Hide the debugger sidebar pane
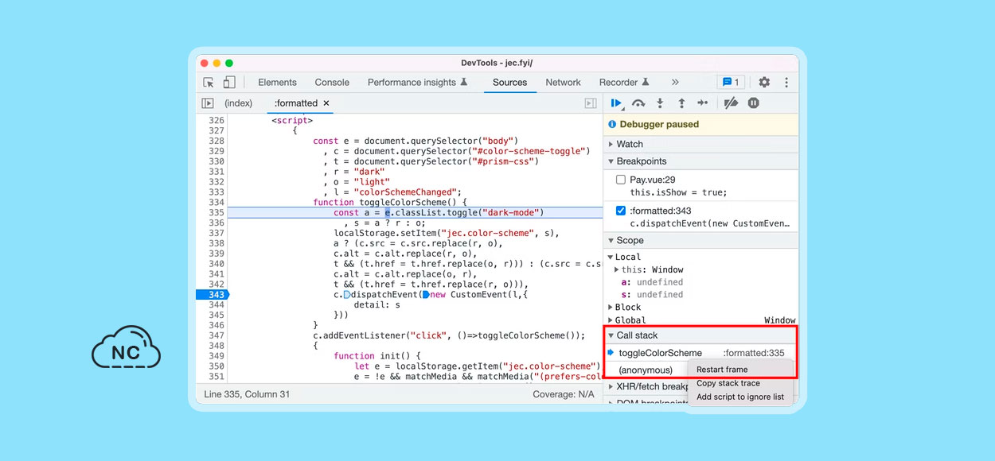995x461 pixels. pyautogui.click(x=591, y=103)
